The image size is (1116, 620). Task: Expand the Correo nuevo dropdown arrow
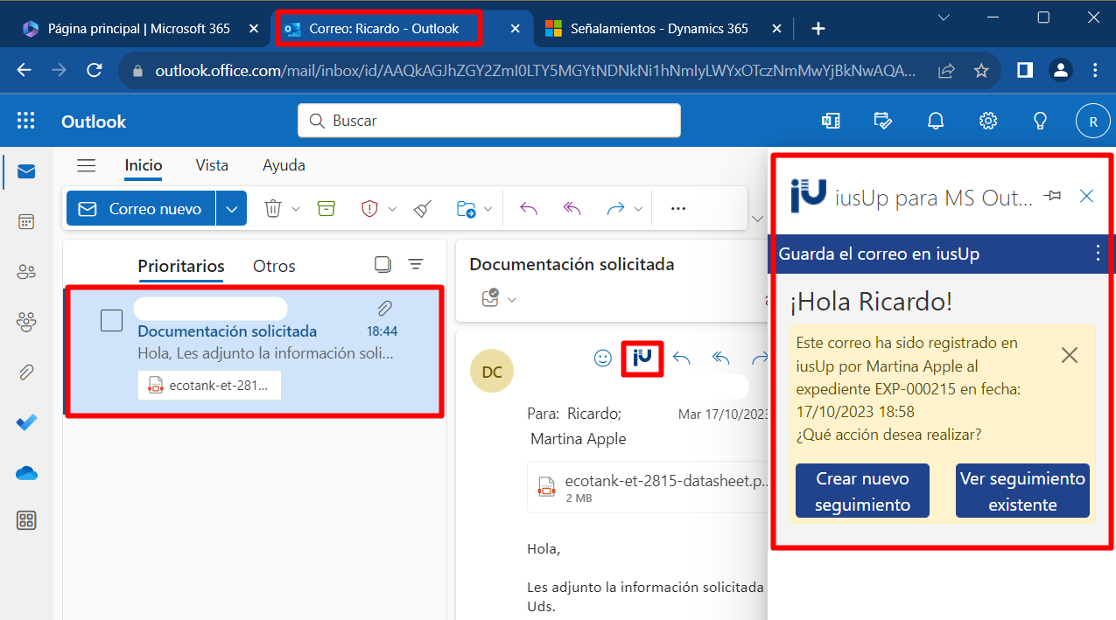[x=231, y=209]
